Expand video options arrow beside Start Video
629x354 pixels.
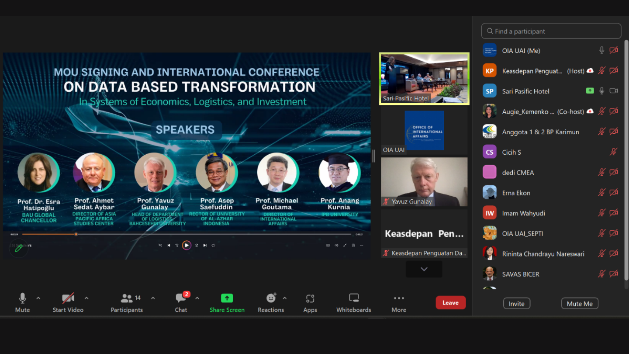[x=86, y=298]
